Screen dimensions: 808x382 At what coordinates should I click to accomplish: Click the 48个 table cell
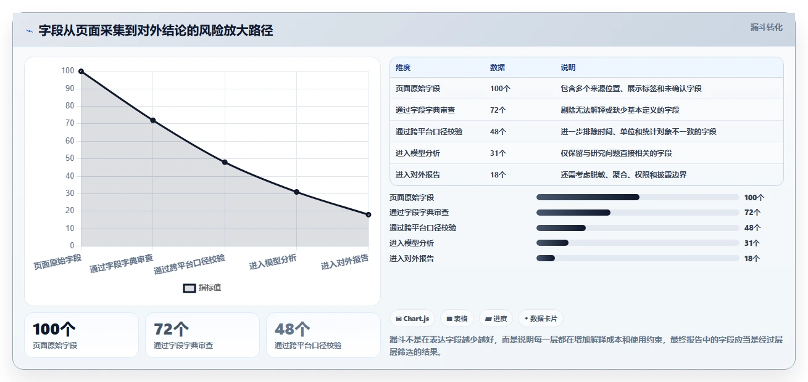point(498,132)
